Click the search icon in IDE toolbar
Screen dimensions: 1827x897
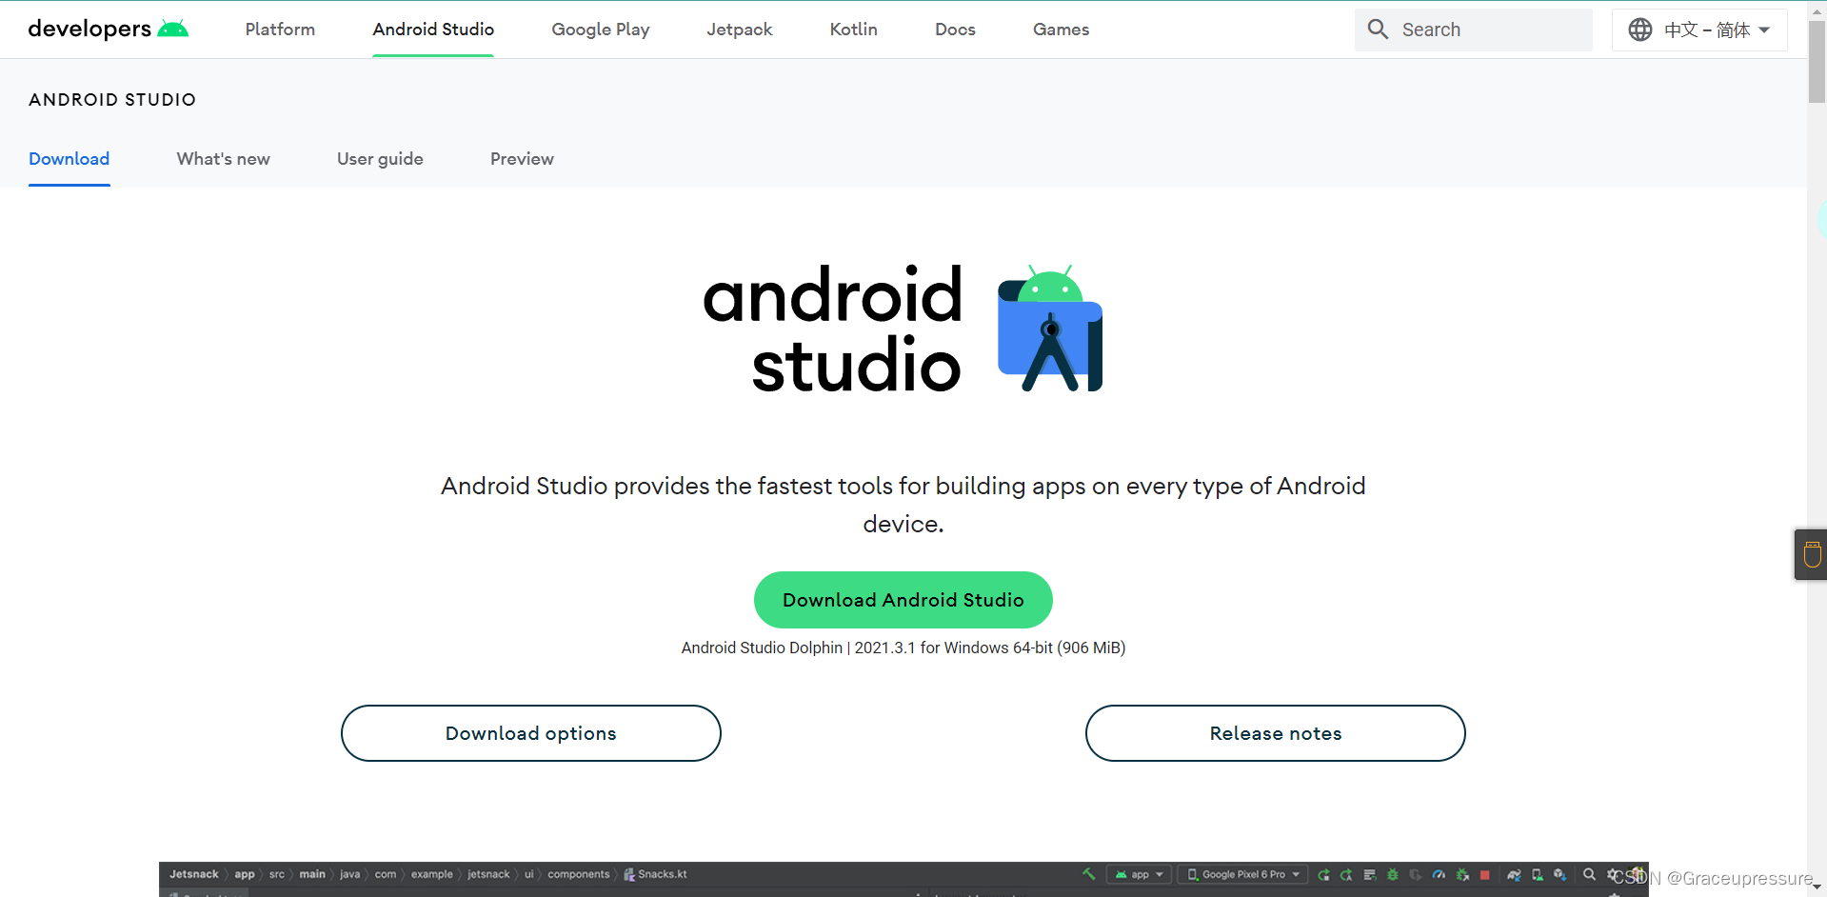pyautogui.click(x=1589, y=874)
